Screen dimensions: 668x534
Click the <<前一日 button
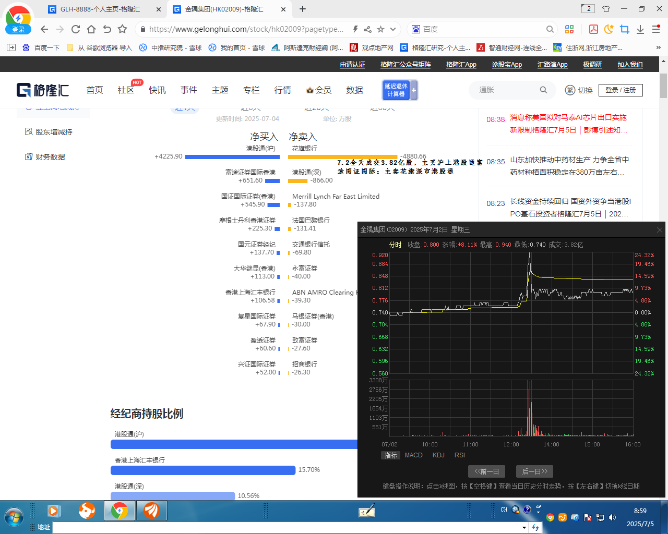pos(487,471)
